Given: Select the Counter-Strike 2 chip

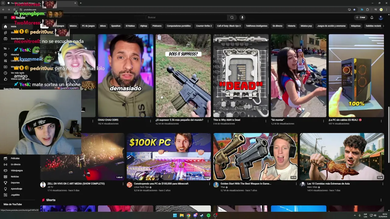Looking at the screenshot, I should [204, 26].
